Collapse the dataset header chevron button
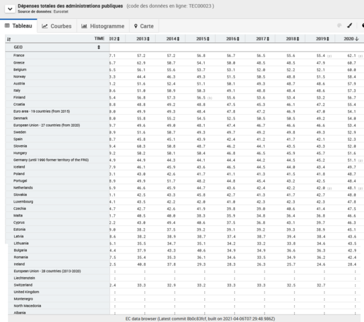The image size is (364, 322). pos(10,9)
